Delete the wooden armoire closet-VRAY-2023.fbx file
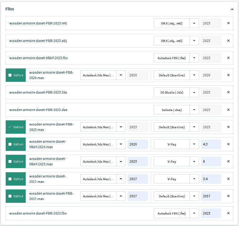239x226 pixels. pyautogui.click(x=228, y=58)
